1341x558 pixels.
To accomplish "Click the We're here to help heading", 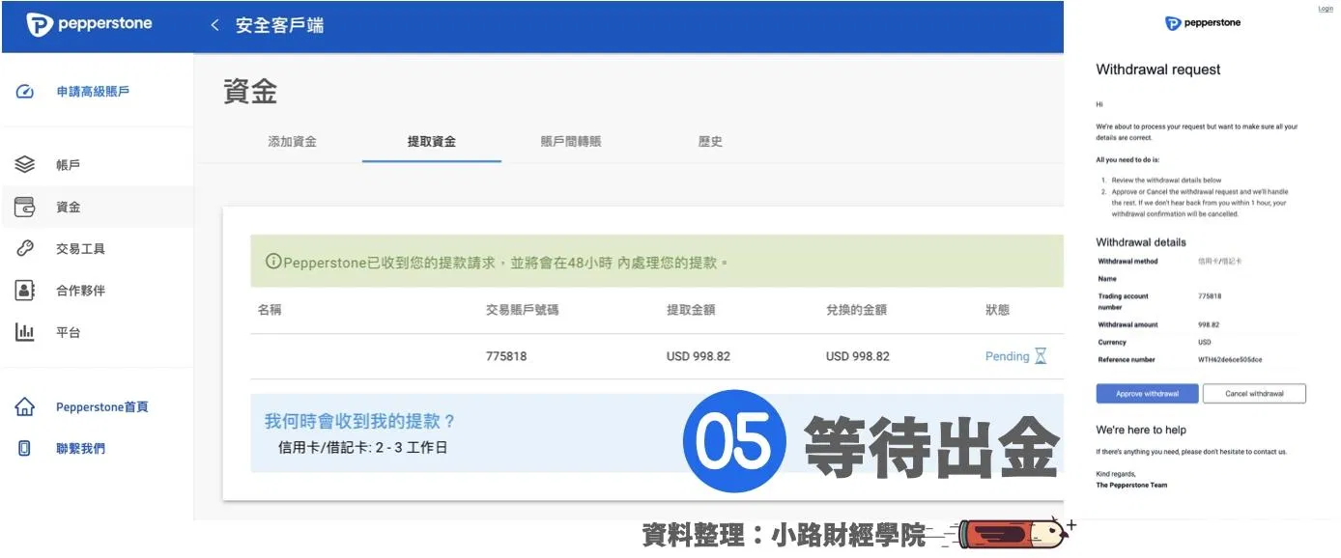I will [1141, 430].
